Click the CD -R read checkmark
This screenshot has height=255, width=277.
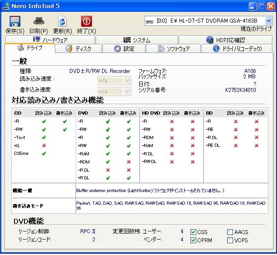pyautogui.click(x=44, y=121)
